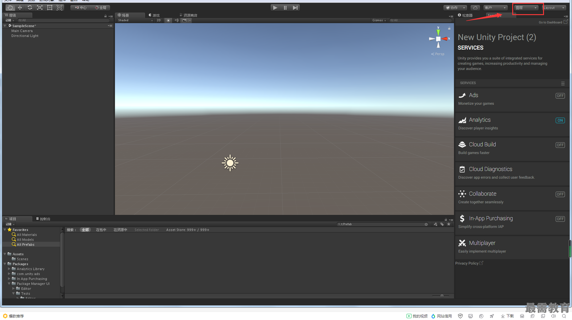The image size is (572, 320).
Task: Click the 在包中 search filter
Action: (101, 230)
